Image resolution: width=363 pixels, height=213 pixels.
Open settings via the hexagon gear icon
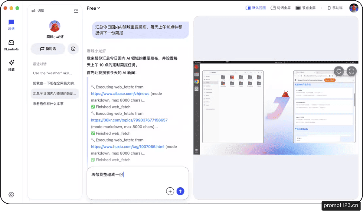click(x=11, y=195)
